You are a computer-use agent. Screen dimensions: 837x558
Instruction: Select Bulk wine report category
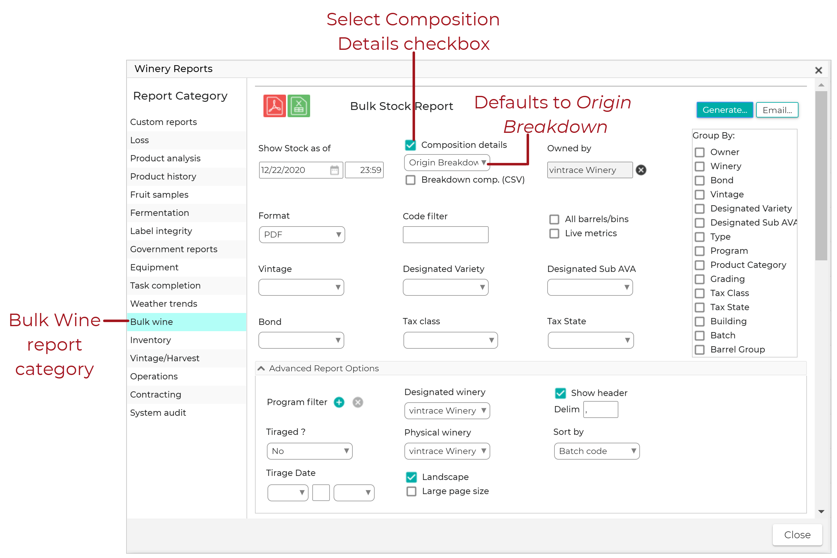click(x=186, y=322)
